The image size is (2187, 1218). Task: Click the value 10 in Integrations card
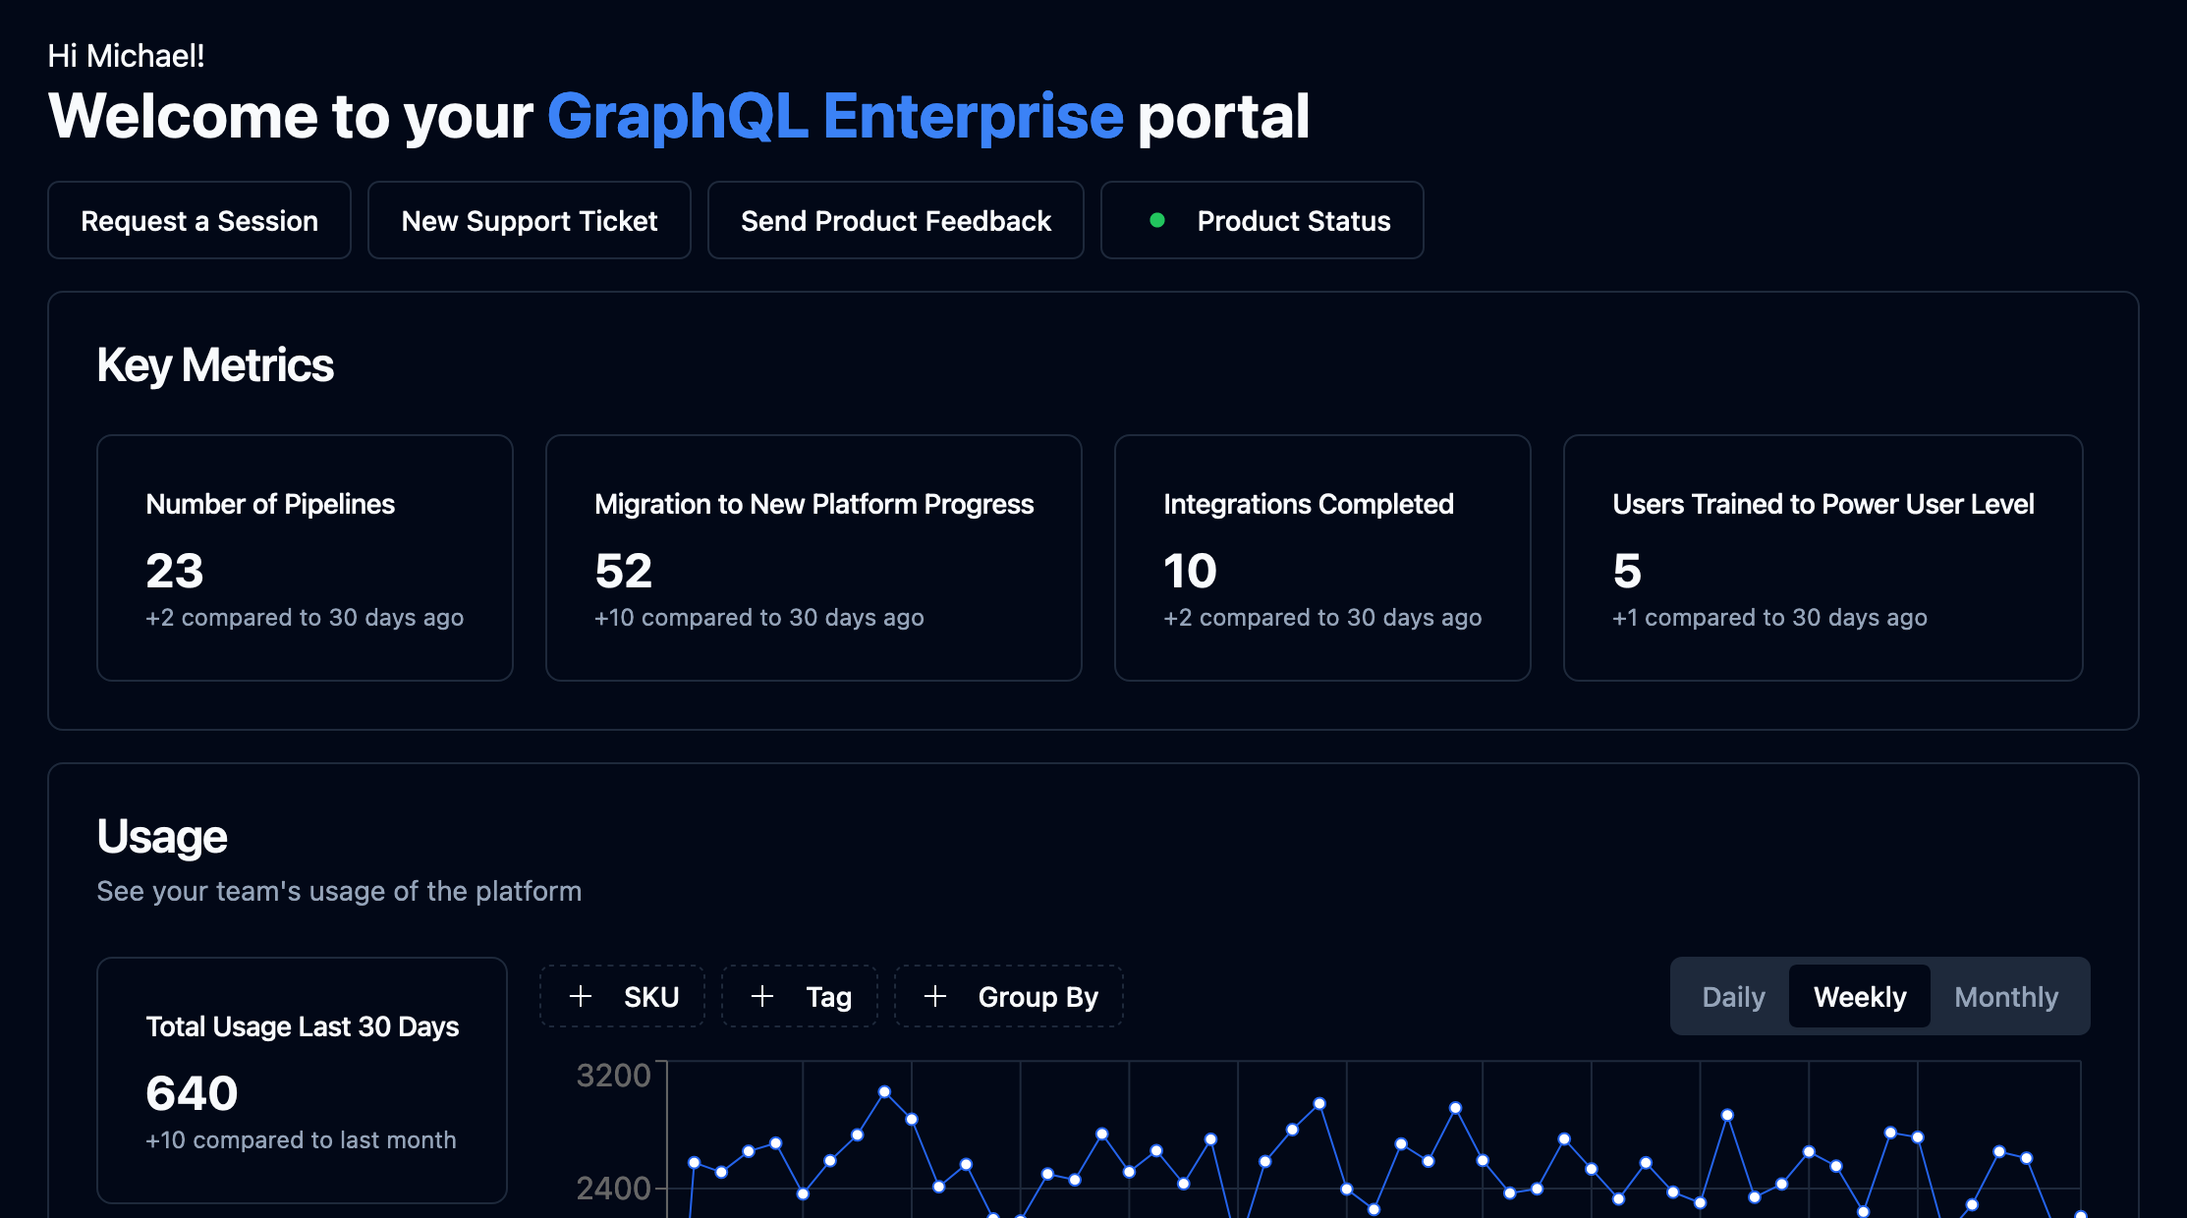(x=1190, y=571)
